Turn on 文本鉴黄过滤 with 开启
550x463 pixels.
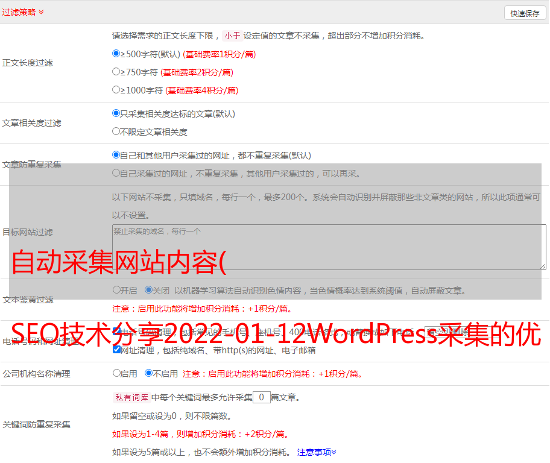coord(116,290)
